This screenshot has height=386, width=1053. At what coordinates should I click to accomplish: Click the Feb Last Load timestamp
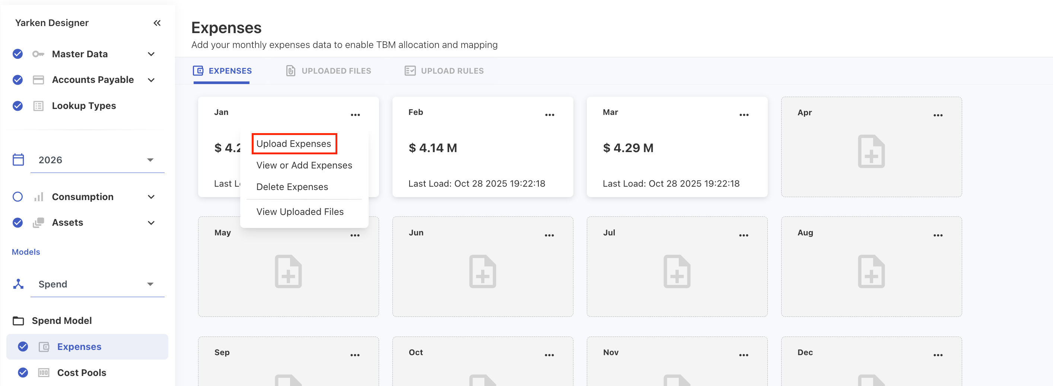pos(477,184)
